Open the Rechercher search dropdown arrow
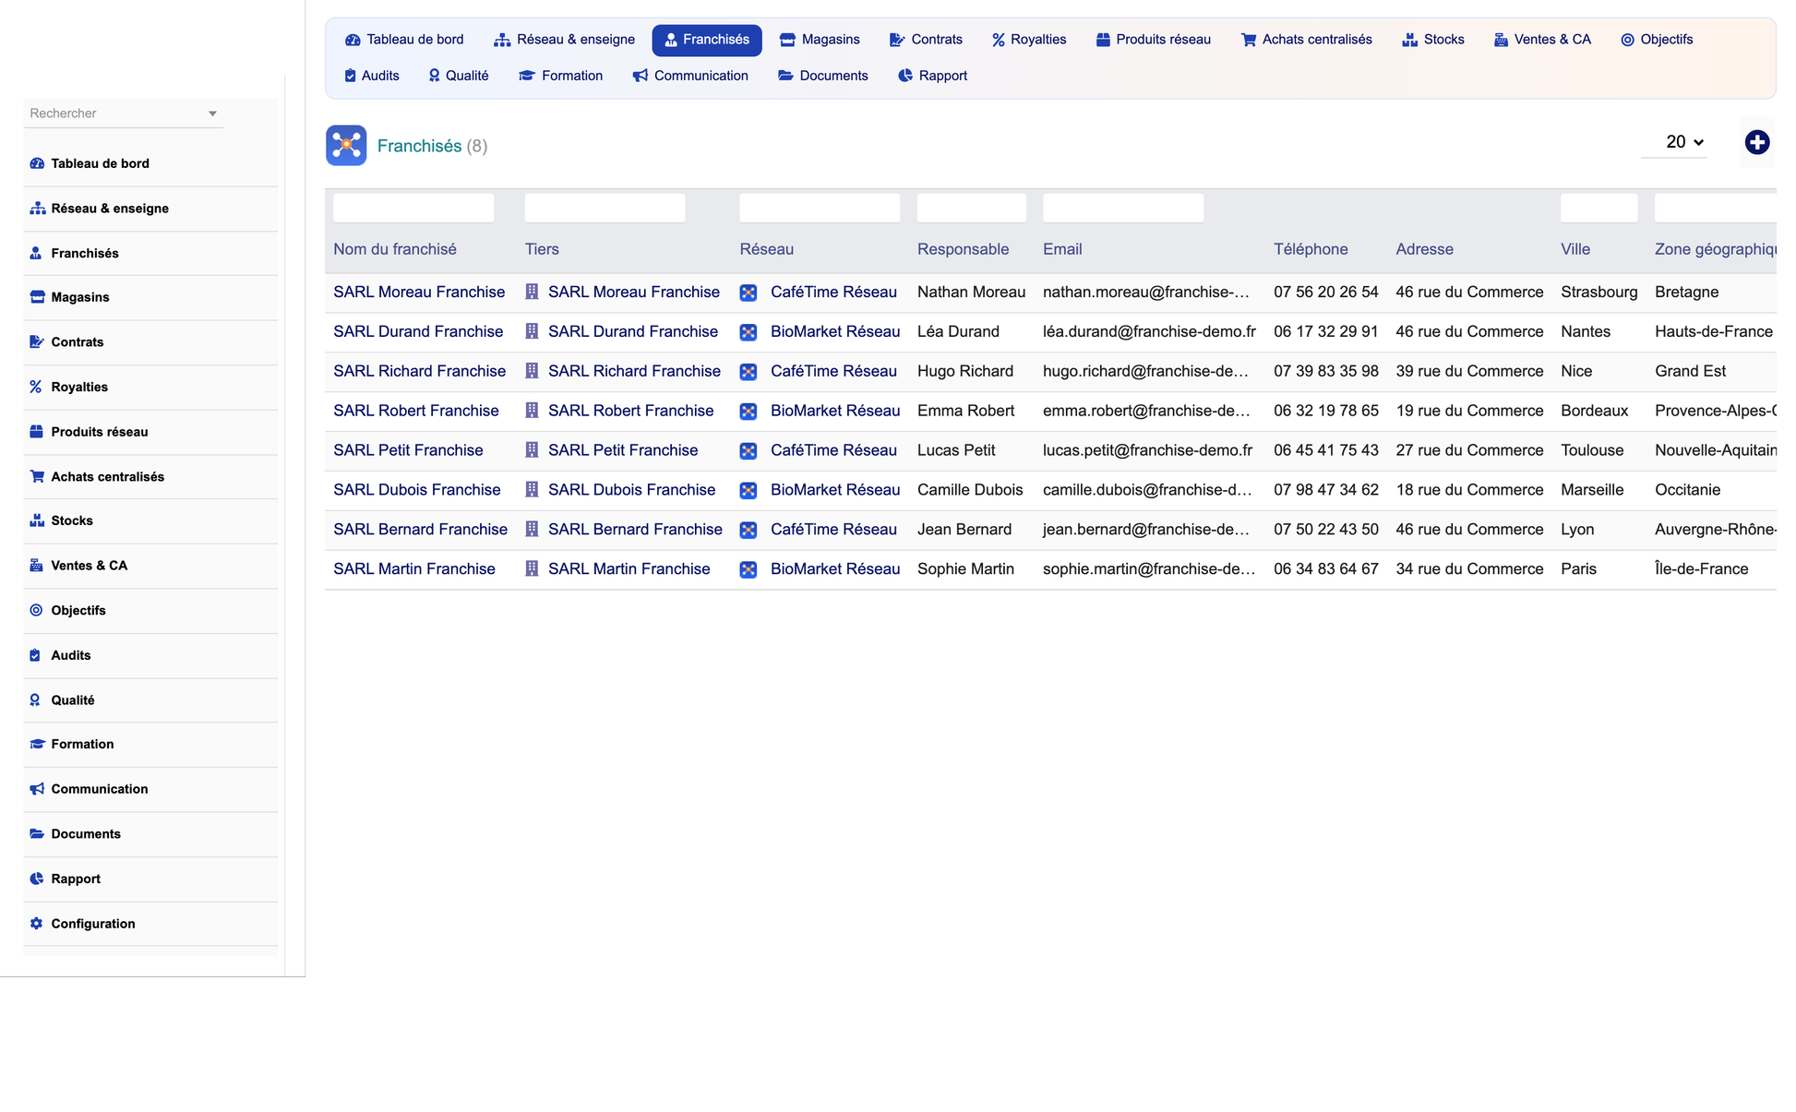This screenshot has width=1796, height=1112. (212, 114)
